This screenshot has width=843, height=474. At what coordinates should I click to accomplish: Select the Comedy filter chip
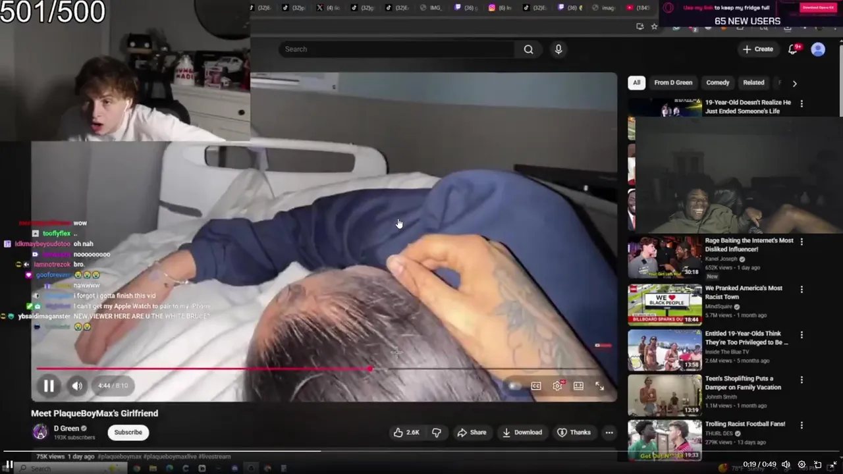click(x=718, y=83)
